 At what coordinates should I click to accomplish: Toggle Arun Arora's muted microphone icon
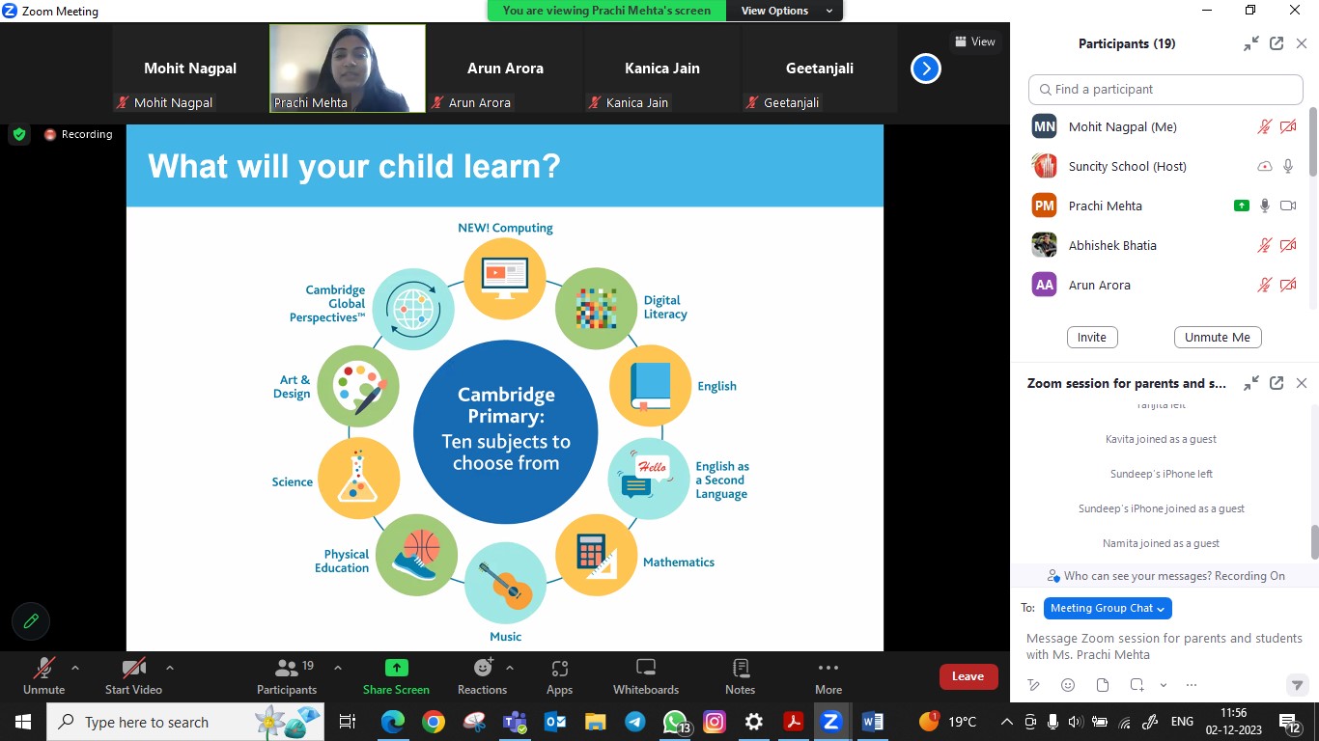(1265, 285)
